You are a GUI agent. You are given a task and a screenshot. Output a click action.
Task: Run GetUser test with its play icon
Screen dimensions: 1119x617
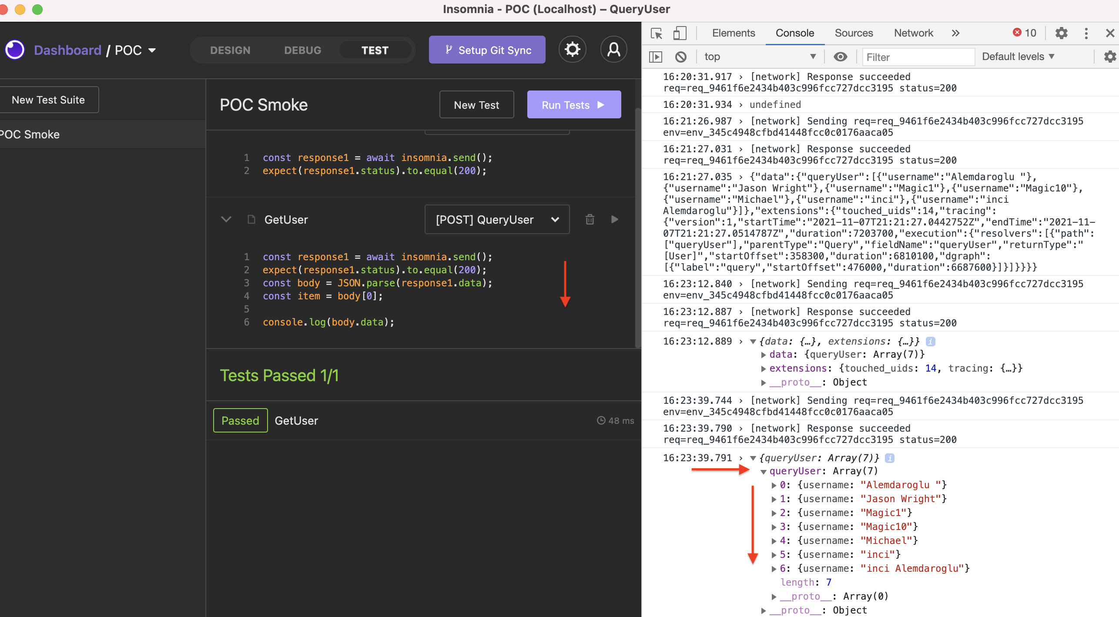point(614,219)
